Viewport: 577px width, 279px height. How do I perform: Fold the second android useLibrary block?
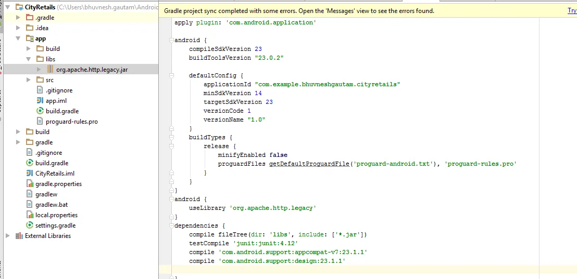[171, 199]
